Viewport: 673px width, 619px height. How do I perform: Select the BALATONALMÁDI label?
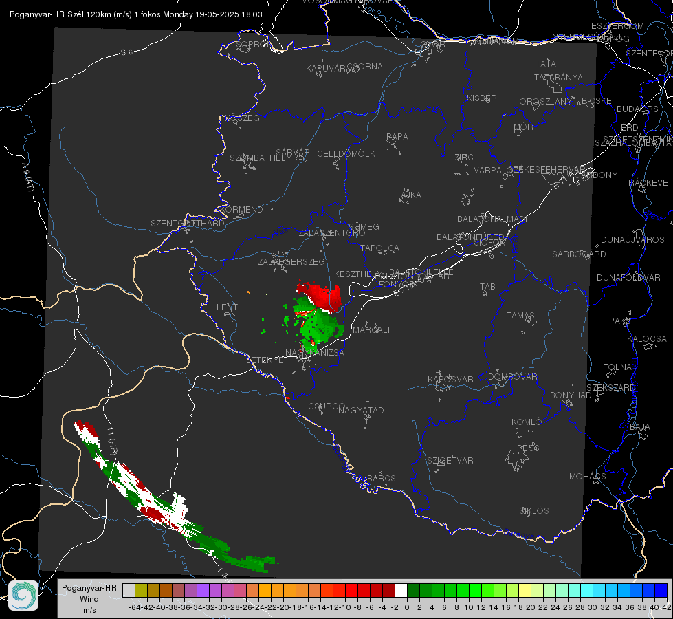tap(492, 219)
